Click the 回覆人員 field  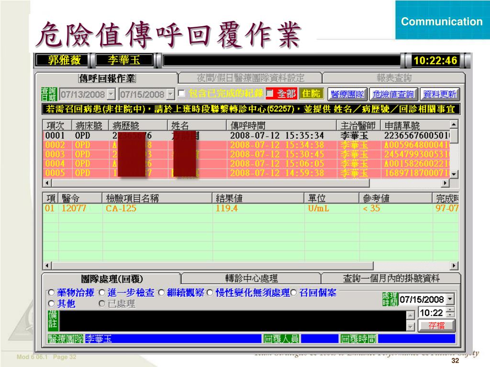pos(319,339)
